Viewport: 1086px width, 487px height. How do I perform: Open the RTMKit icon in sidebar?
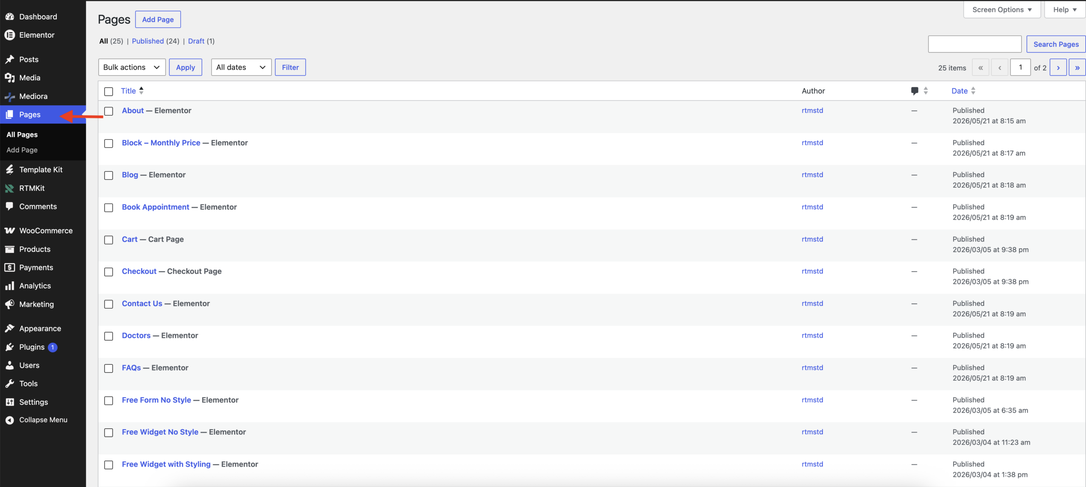10,188
